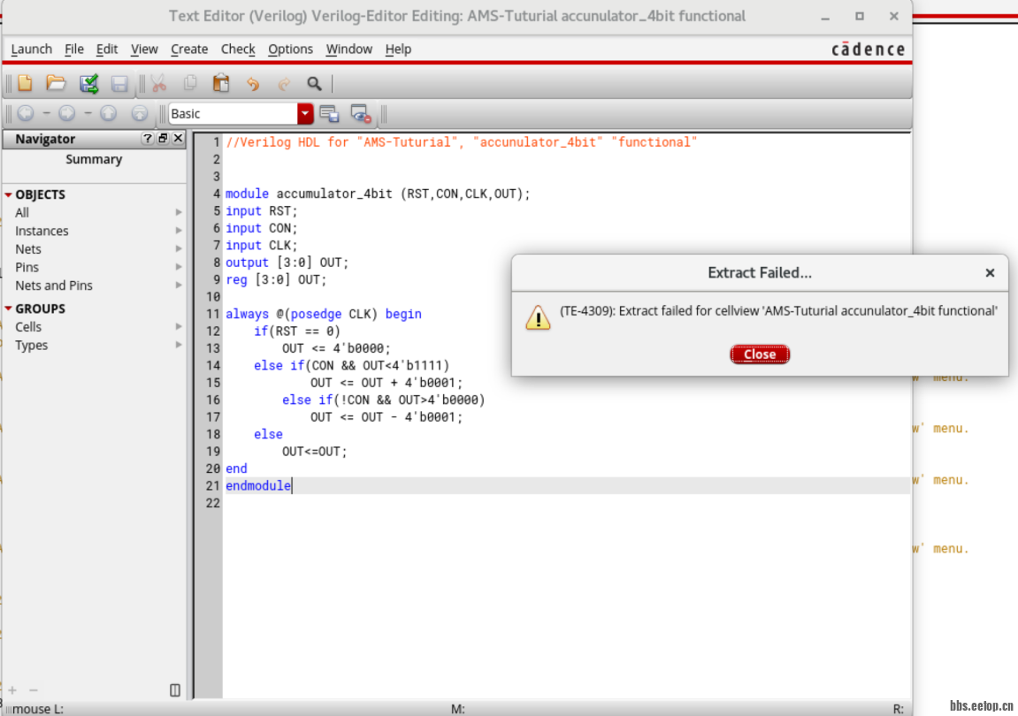Float the Navigator panel
The width and height of the screenshot is (1018, 716).
163,139
